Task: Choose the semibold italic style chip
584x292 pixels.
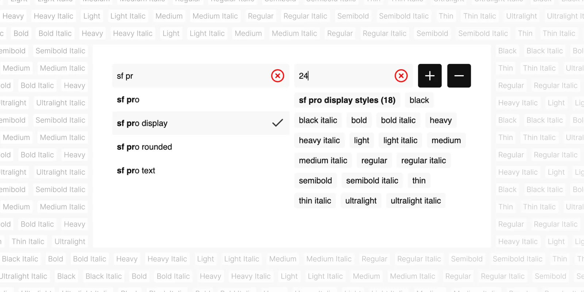Action: tap(372, 180)
